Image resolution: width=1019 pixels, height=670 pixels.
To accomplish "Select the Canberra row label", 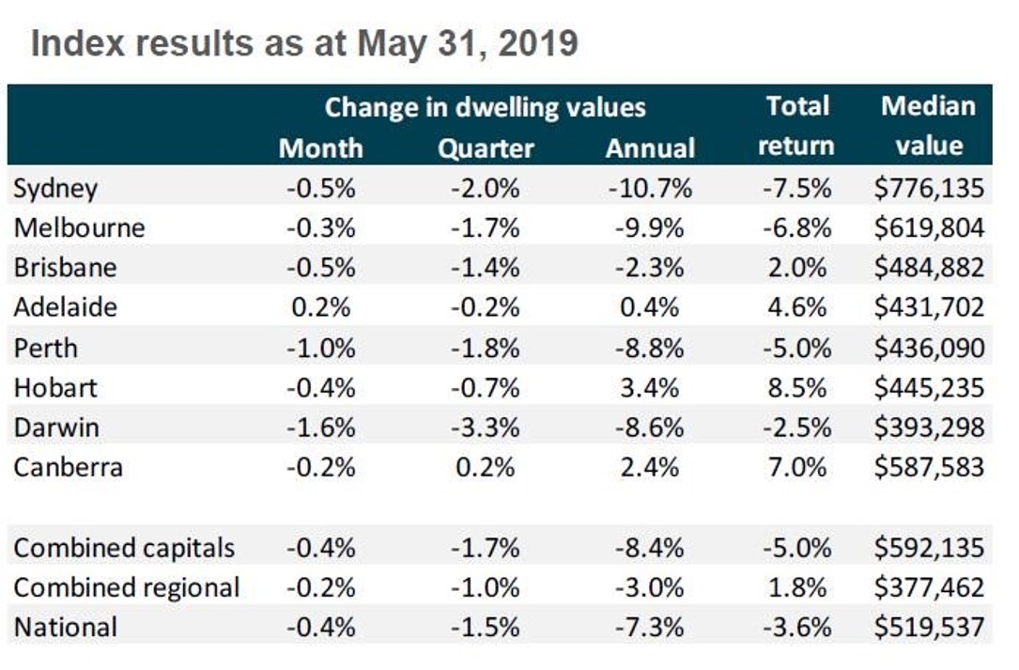I will pos(68,466).
